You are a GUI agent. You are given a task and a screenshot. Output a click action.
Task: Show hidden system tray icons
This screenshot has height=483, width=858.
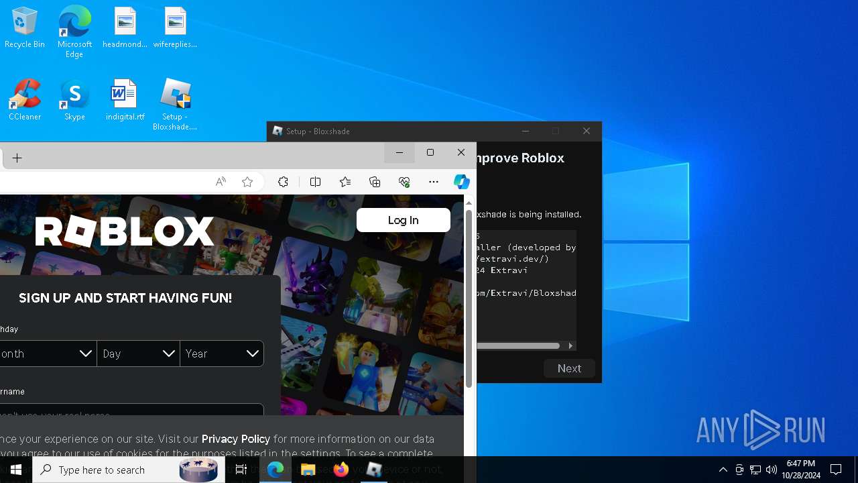click(723, 470)
